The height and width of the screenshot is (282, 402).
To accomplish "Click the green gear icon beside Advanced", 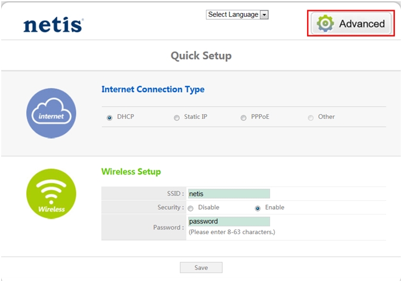I will tap(325, 24).
